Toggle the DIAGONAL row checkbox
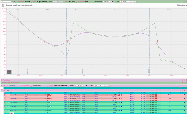This screenshot has height=114, width=187. [x=4, y=107]
